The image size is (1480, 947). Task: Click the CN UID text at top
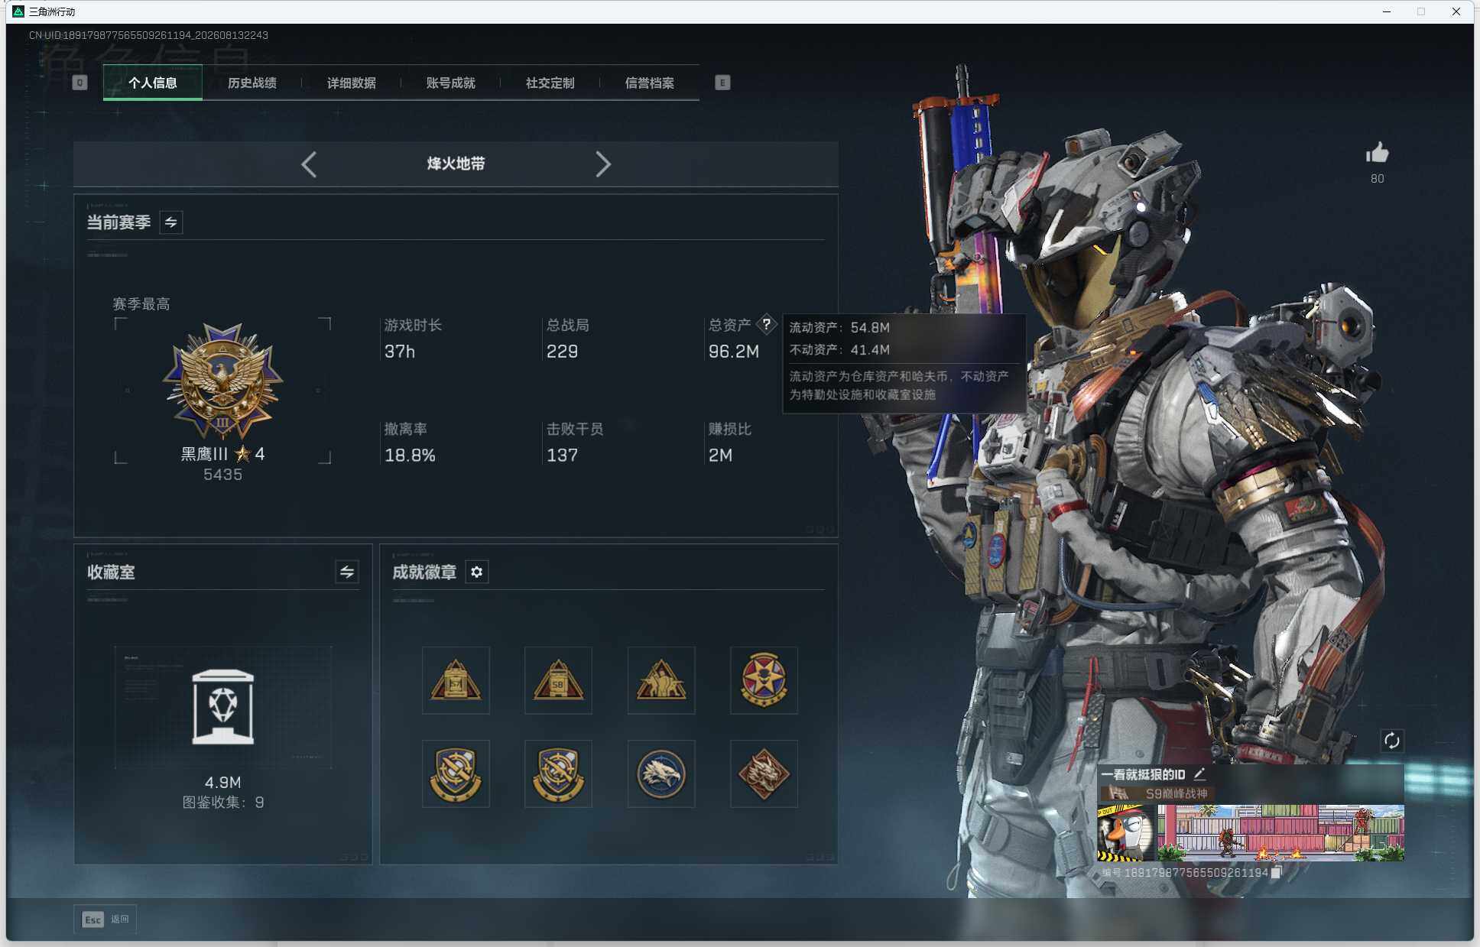[x=148, y=35]
